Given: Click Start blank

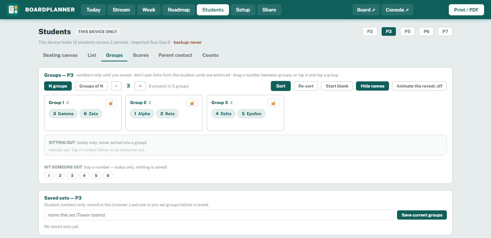Looking at the screenshot, I should pyautogui.click(x=337, y=86).
